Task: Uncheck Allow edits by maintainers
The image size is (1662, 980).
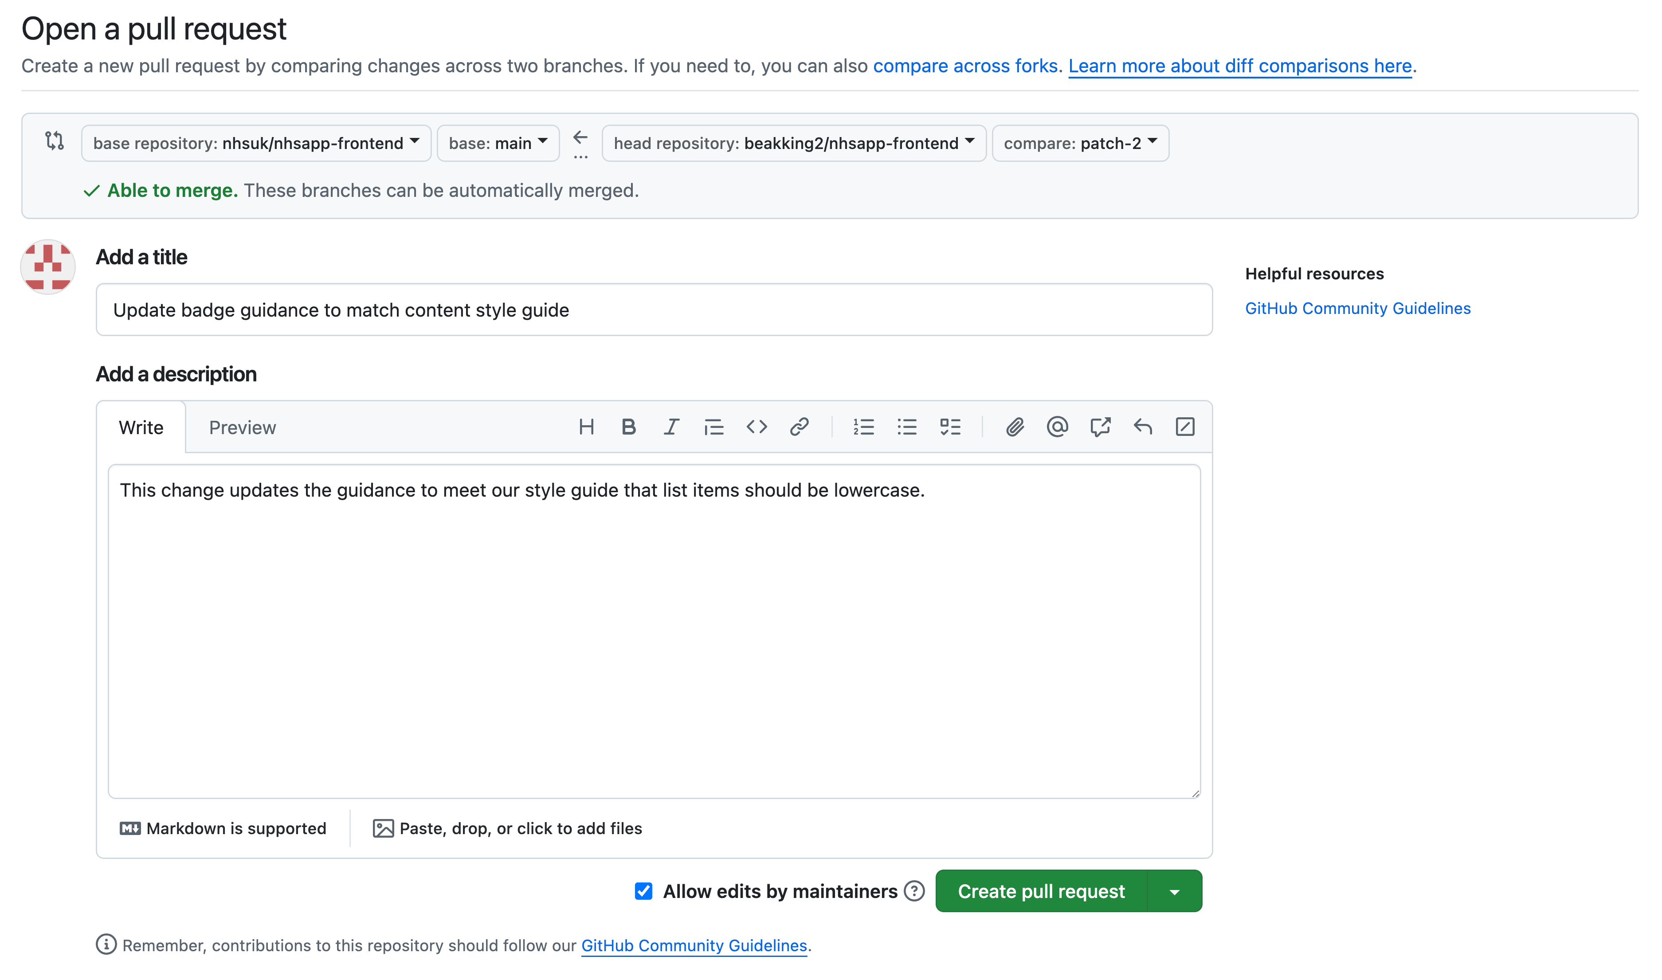Action: 644,891
